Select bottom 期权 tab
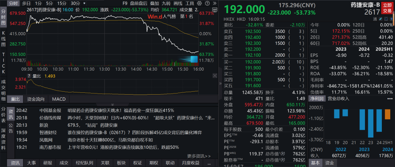Viewport: 395px width, 167px height. (154, 163)
